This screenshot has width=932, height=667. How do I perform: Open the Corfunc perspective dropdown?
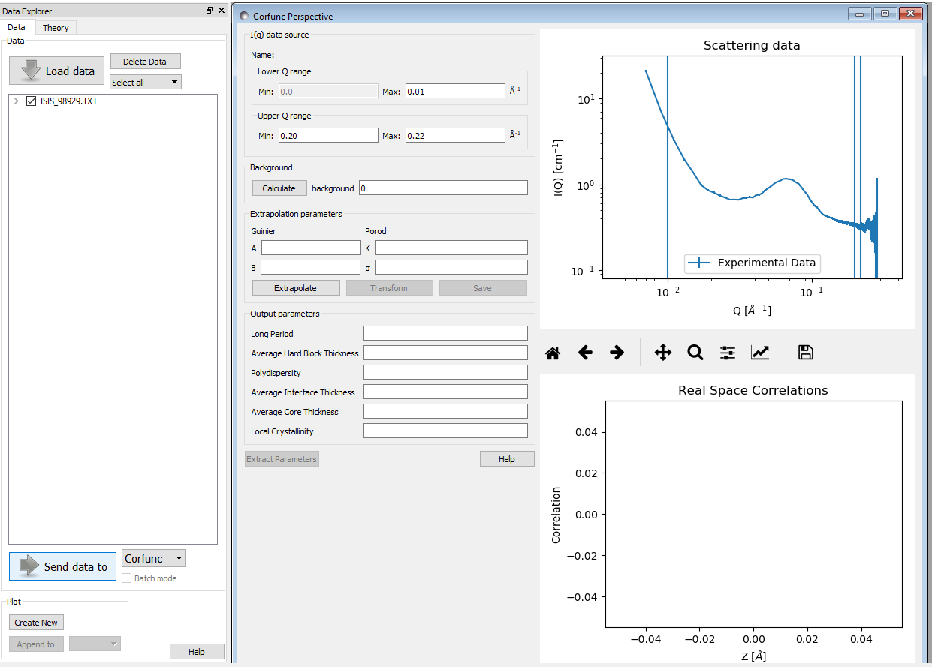(153, 558)
